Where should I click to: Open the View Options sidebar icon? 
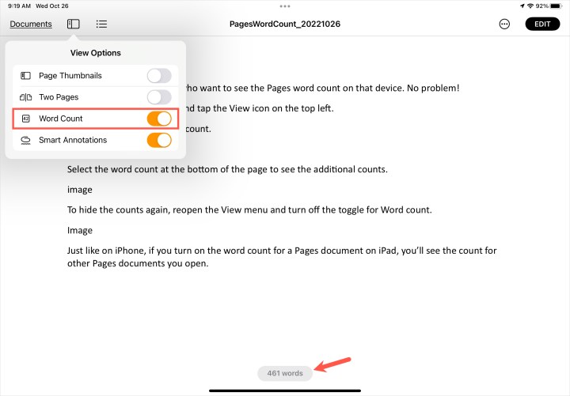pyautogui.click(x=73, y=24)
